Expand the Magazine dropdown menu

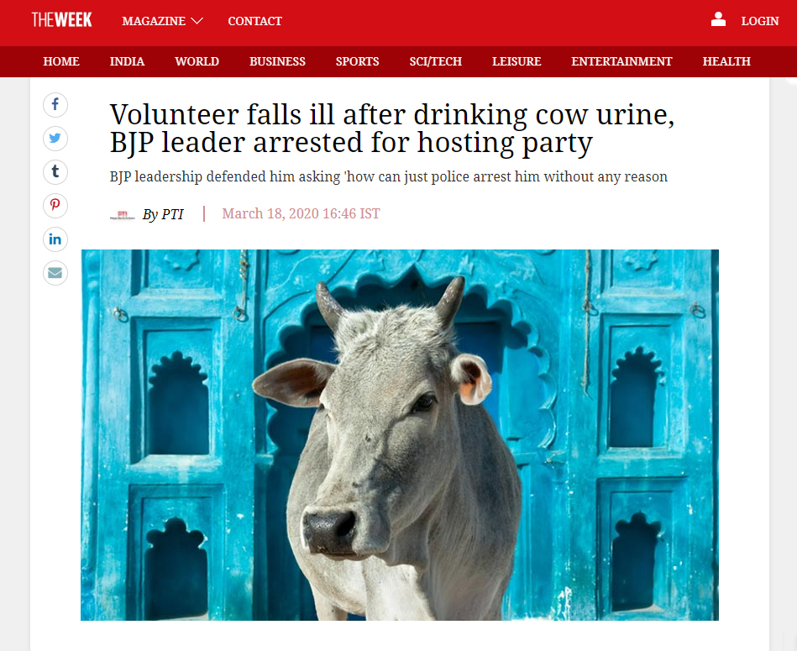click(x=162, y=21)
